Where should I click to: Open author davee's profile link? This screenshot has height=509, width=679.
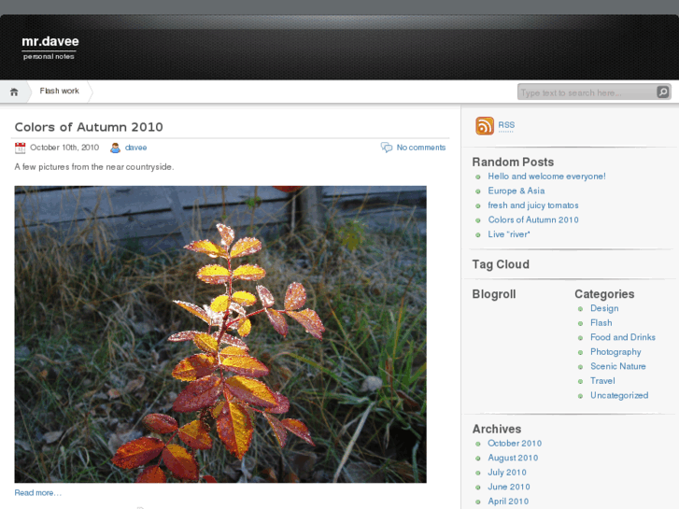click(x=136, y=148)
